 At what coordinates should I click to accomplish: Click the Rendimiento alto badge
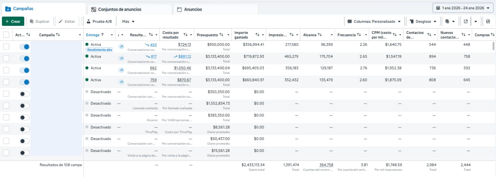[x=100, y=50]
